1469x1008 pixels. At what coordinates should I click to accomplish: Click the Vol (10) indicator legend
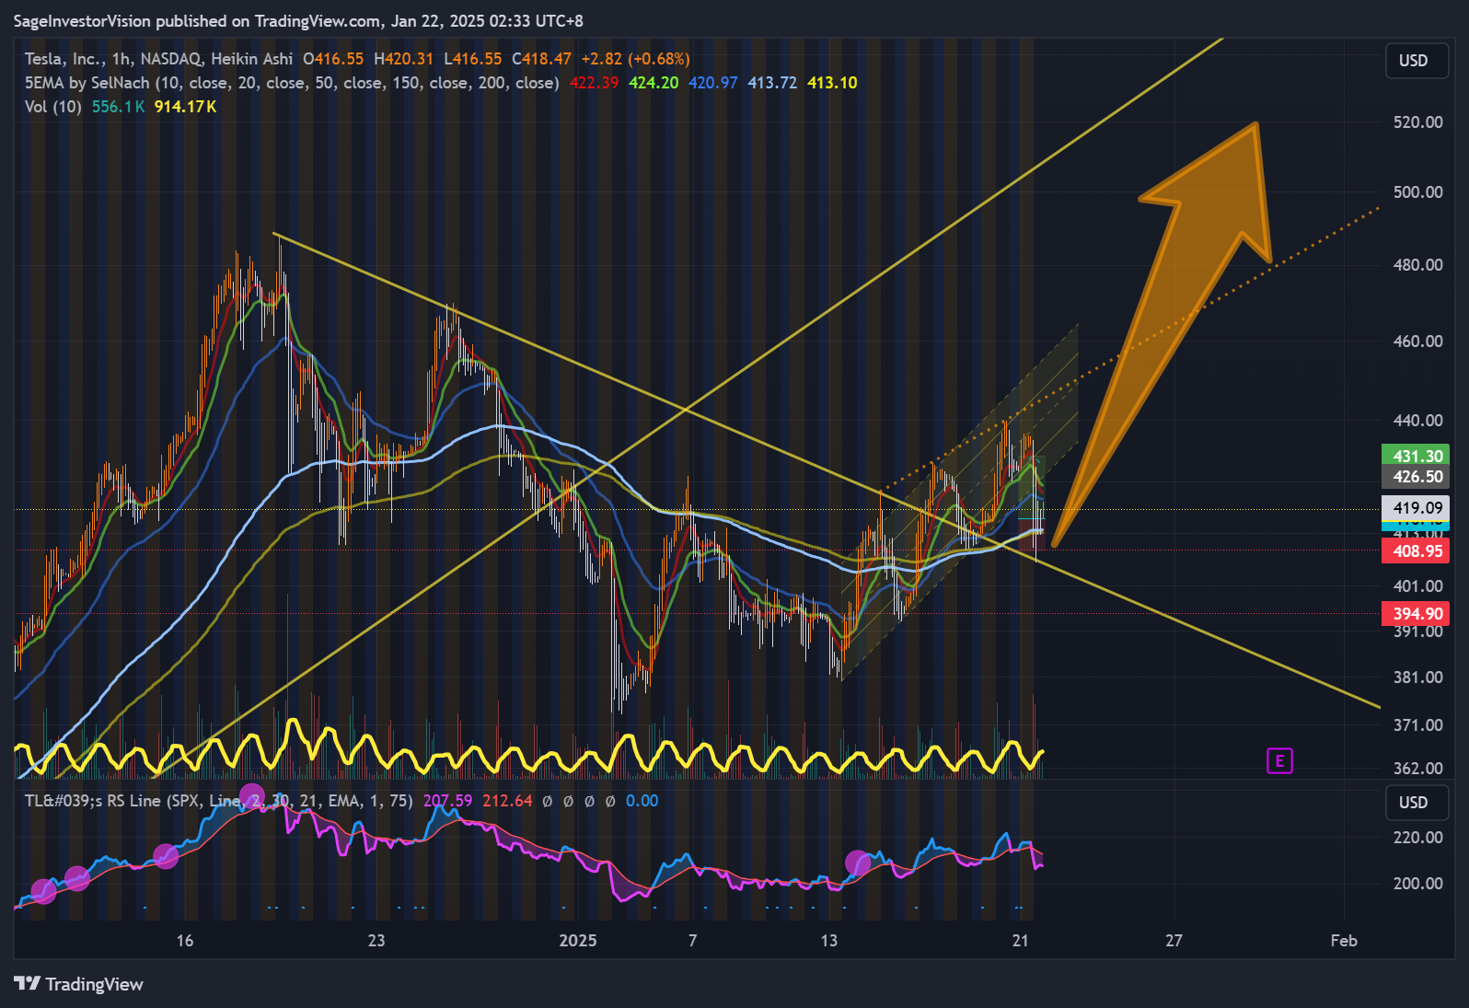pos(53,107)
